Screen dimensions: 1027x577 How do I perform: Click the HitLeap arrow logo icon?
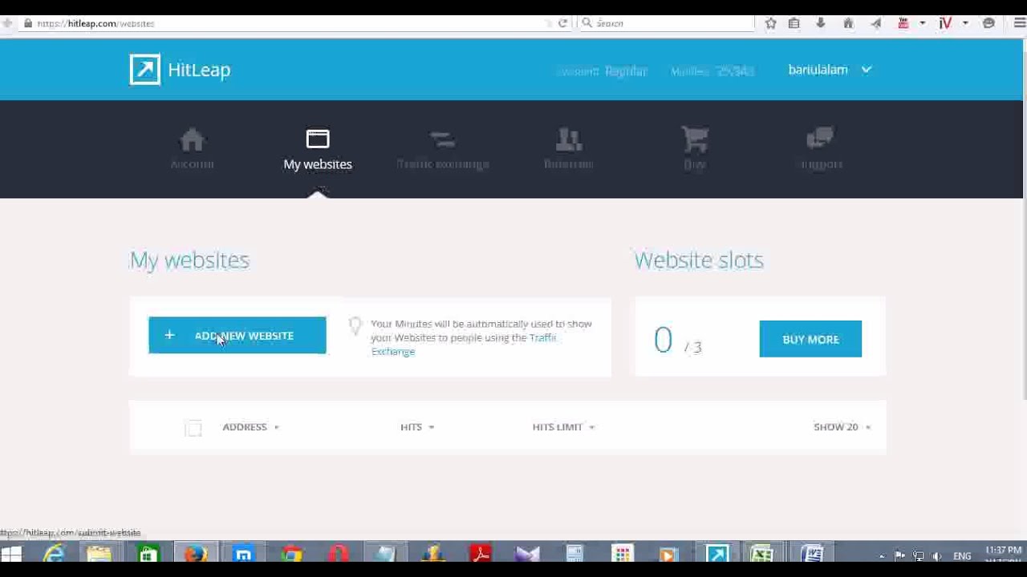pos(145,70)
